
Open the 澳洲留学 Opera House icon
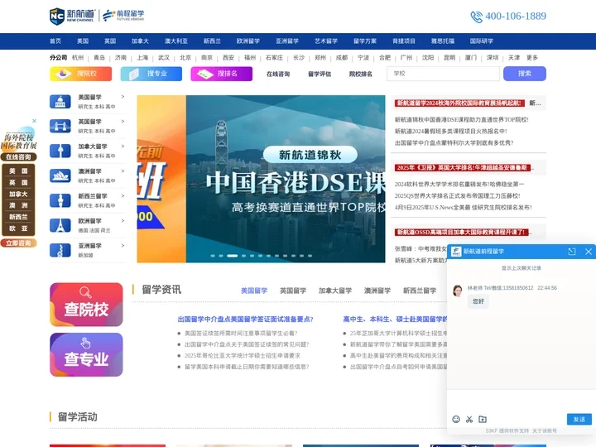60,175
